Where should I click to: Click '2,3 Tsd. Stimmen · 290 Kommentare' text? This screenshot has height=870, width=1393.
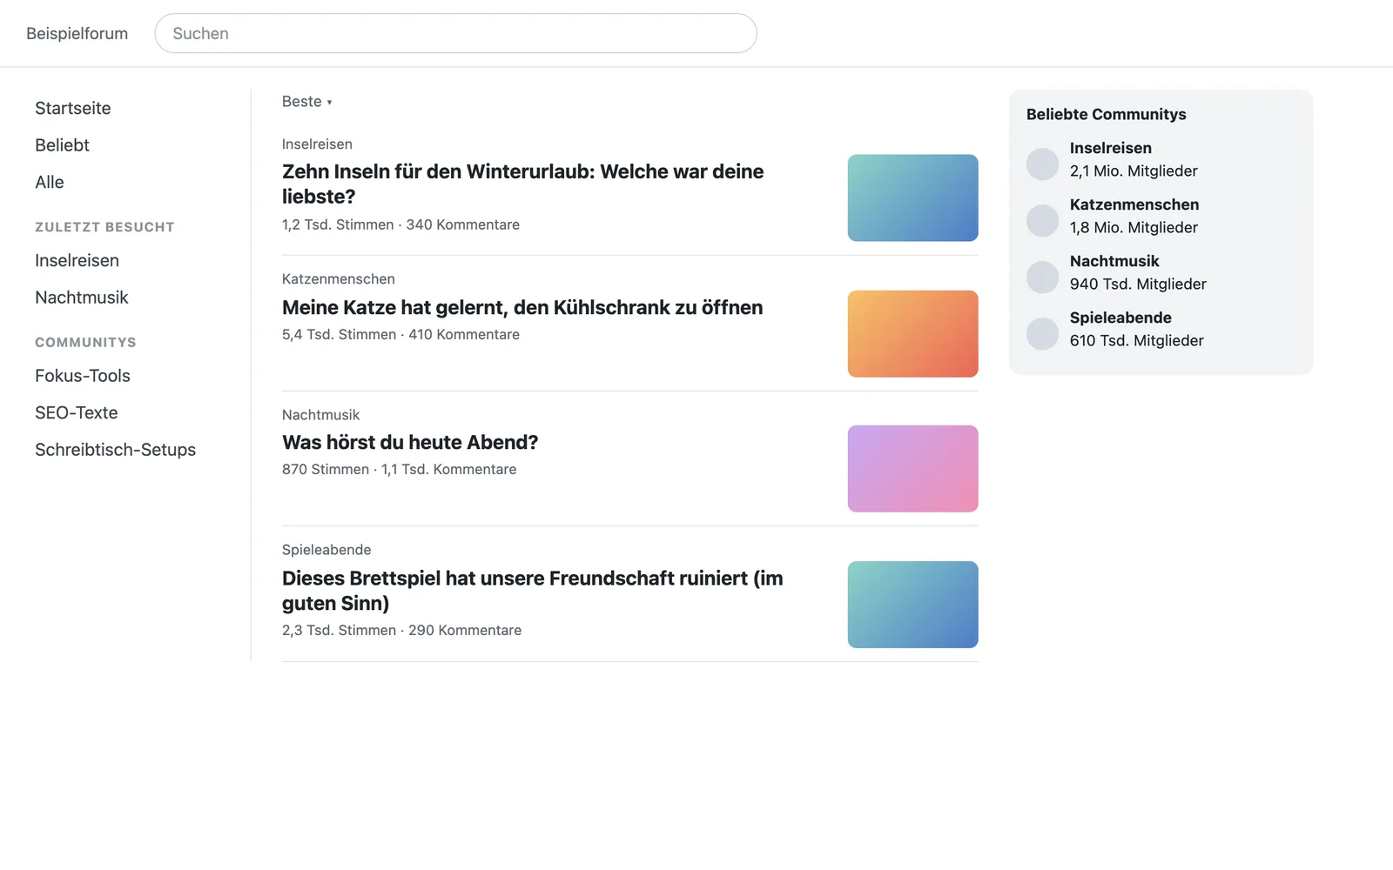[401, 630]
